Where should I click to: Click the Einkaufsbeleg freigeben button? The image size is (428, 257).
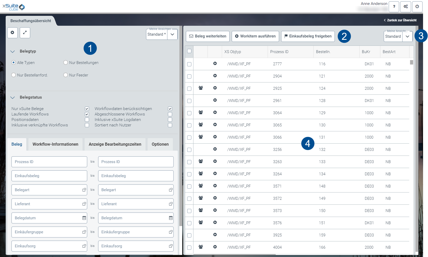coord(308,36)
